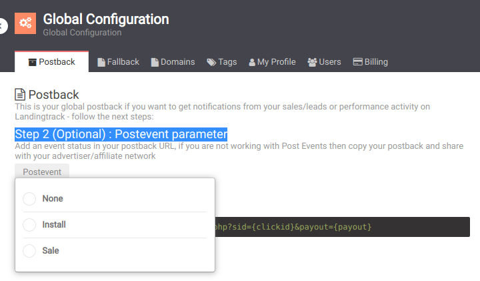Click the orange Global Configuration gears icon
This screenshot has width=480, height=281.
(26, 23)
